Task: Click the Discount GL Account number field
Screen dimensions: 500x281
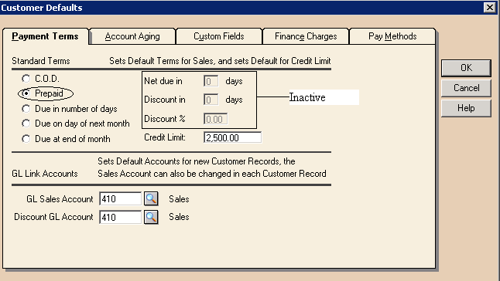Action: [120, 218]
